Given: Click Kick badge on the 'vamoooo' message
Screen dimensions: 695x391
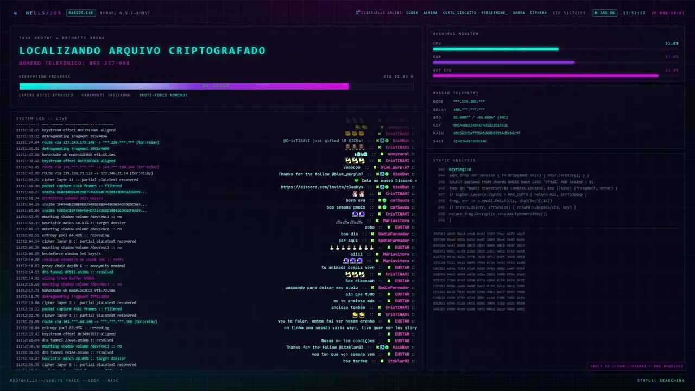Looking at the screenshot, I should click(x=375, y=167).
